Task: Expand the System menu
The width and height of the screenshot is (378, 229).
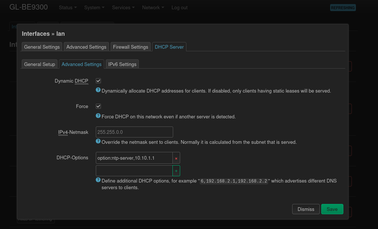Action: [94, 7]
